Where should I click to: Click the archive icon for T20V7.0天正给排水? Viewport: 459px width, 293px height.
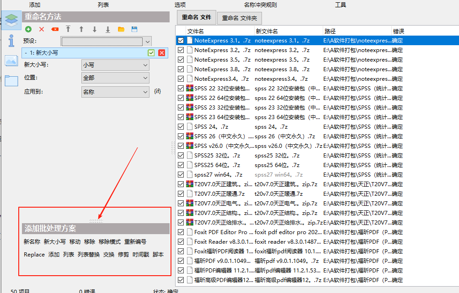coord(190,222)
